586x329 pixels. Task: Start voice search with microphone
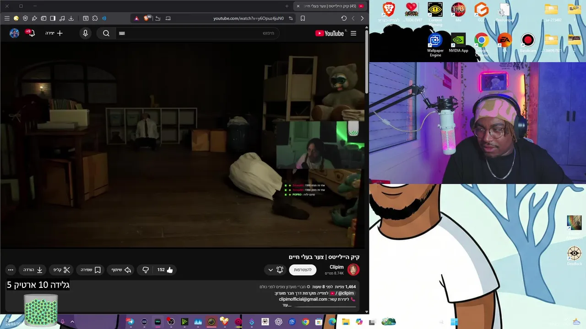point(85,33)
